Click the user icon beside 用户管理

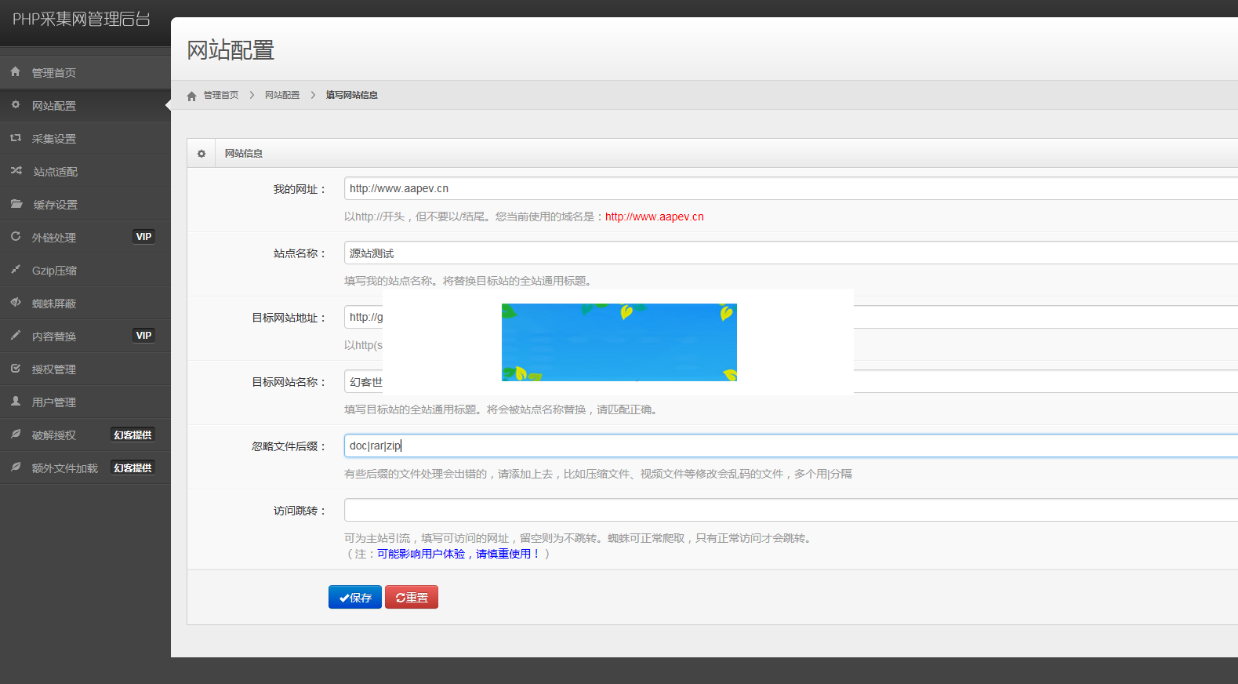(15, 401)
